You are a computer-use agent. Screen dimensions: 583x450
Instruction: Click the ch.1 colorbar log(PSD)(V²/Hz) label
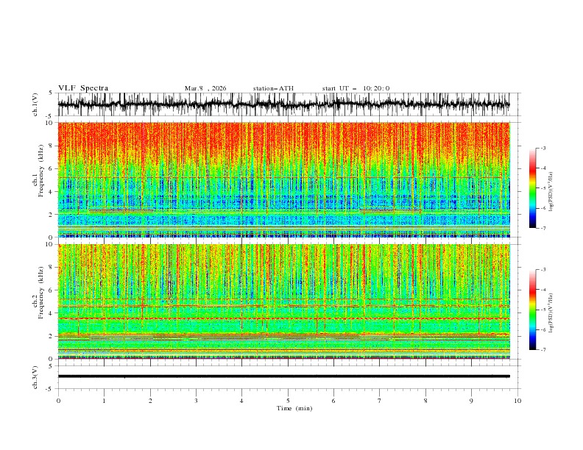551,192
